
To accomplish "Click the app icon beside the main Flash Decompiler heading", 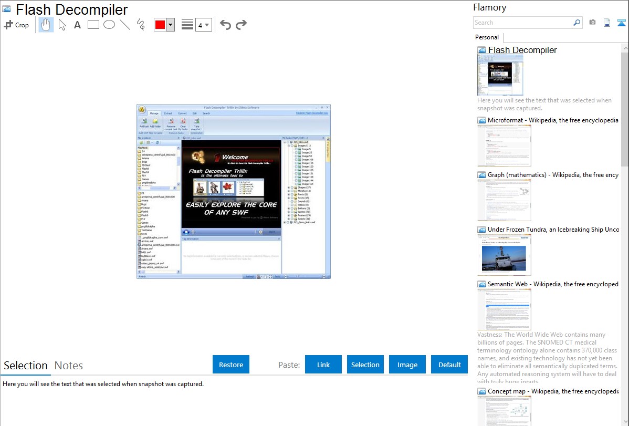I will (x=6, y=9).
